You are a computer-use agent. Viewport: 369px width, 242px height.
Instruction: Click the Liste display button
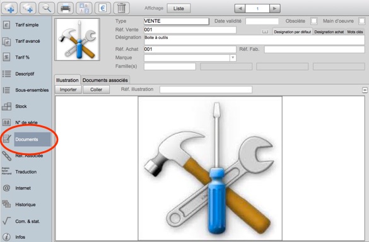coord(179,8)
